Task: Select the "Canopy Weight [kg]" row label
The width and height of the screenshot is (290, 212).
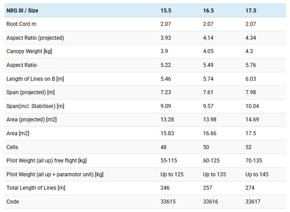Action: tap(29, 51)
